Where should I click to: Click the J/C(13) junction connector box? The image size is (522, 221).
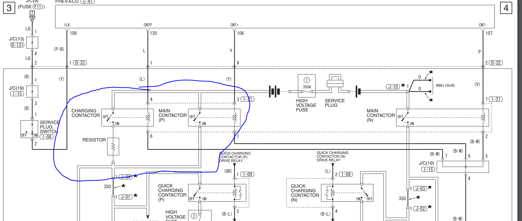(x=32, y=43)
